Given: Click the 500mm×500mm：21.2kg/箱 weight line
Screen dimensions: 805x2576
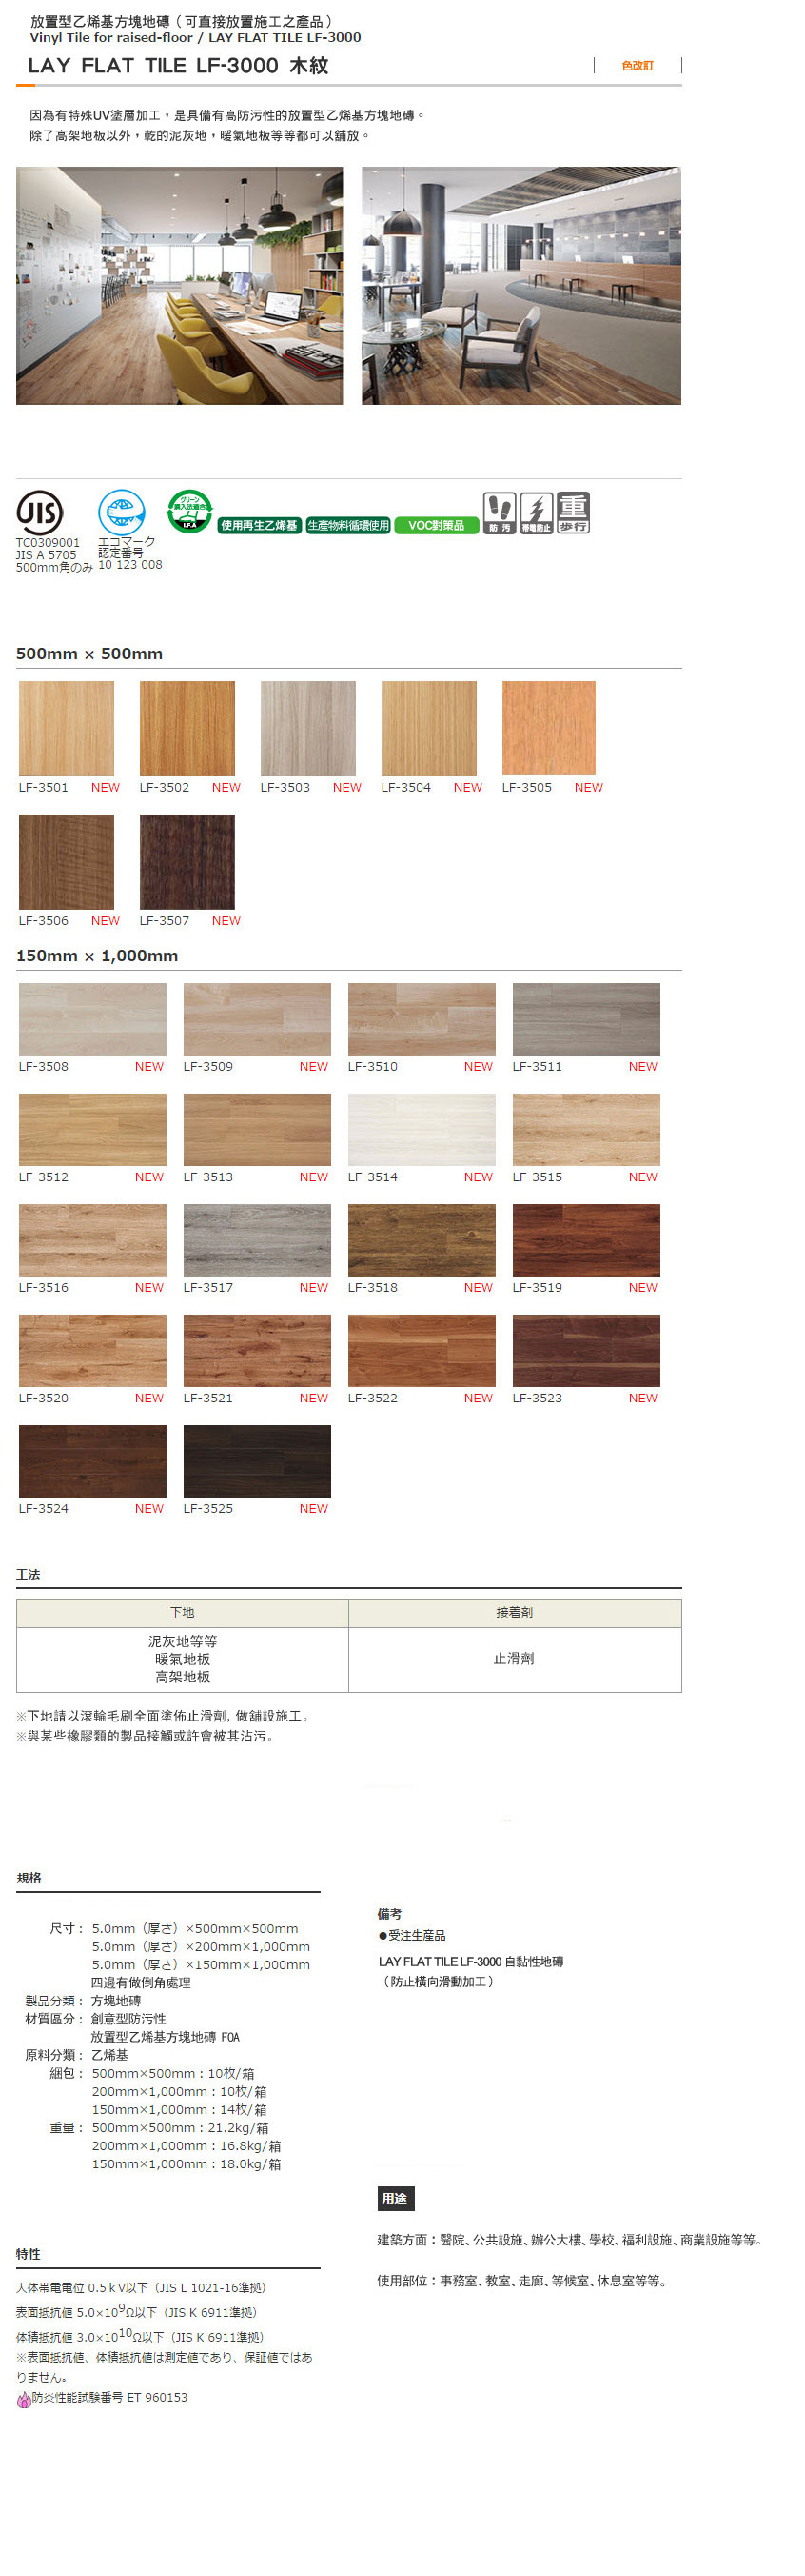Looking at the screenshot, I should click(180, 2128).
